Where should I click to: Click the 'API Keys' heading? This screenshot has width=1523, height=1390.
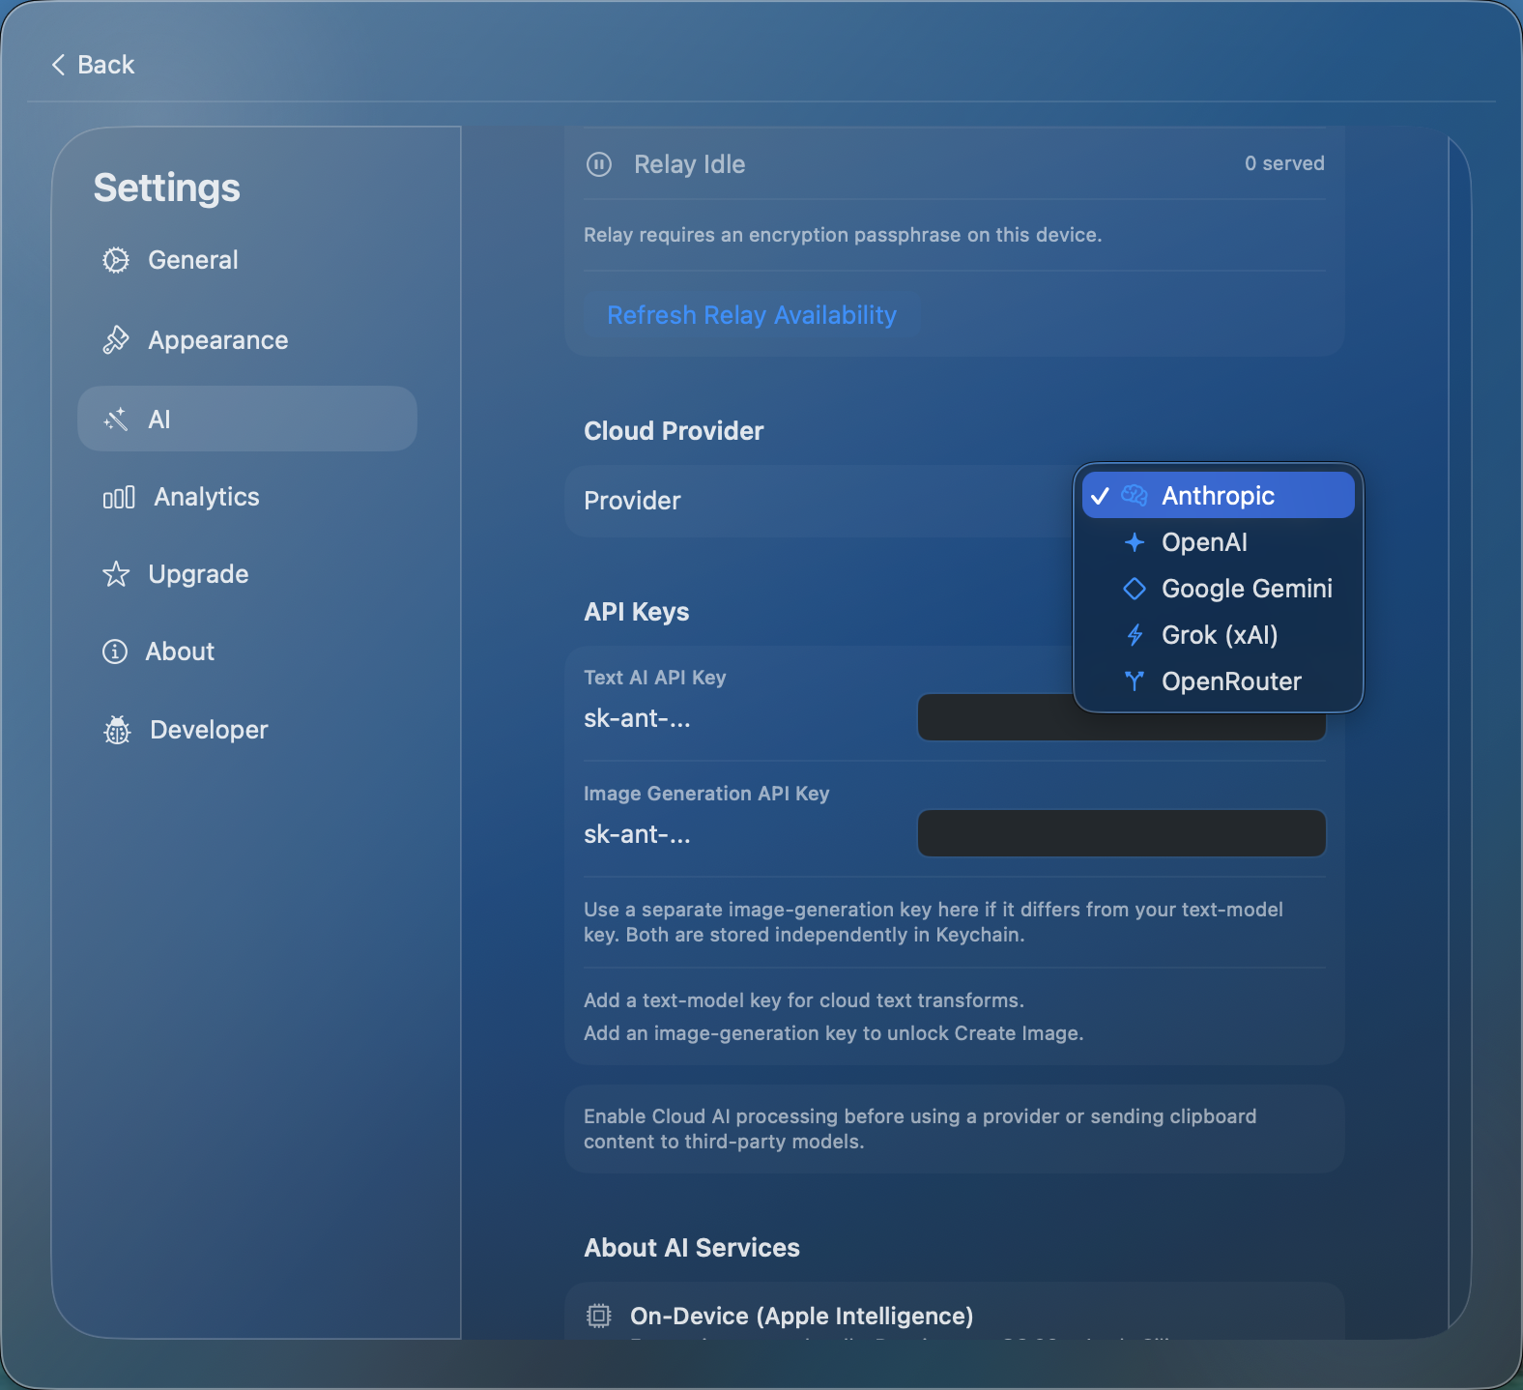pyautogui.click(x=636, y=612)
